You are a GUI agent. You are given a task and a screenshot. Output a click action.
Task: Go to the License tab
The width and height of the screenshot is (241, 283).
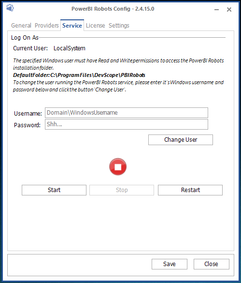(x=95, y=26)
